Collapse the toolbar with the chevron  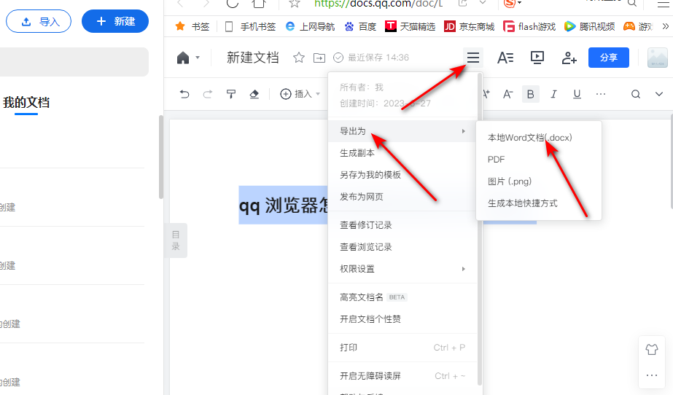click(x=659, y=94)
